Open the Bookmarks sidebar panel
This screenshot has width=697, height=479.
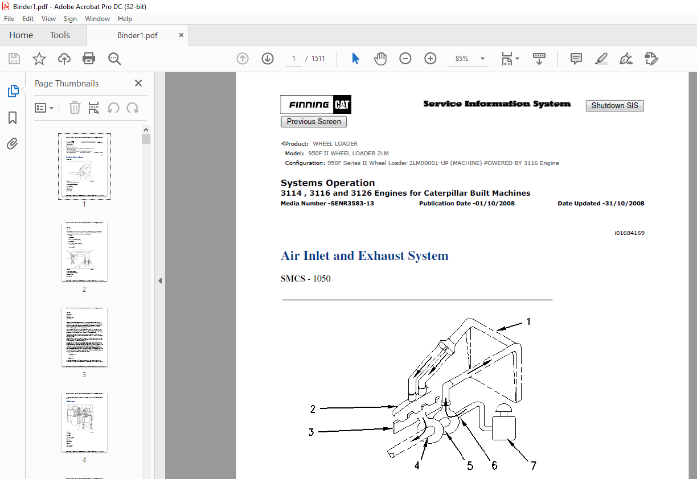[13, 118]
